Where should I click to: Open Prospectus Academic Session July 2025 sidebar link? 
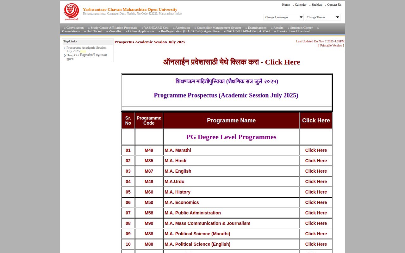[x=86, y=49]
